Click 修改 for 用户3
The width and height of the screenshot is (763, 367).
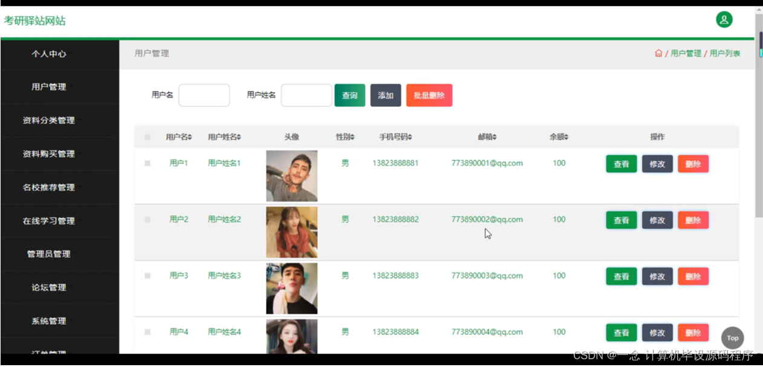657,276
